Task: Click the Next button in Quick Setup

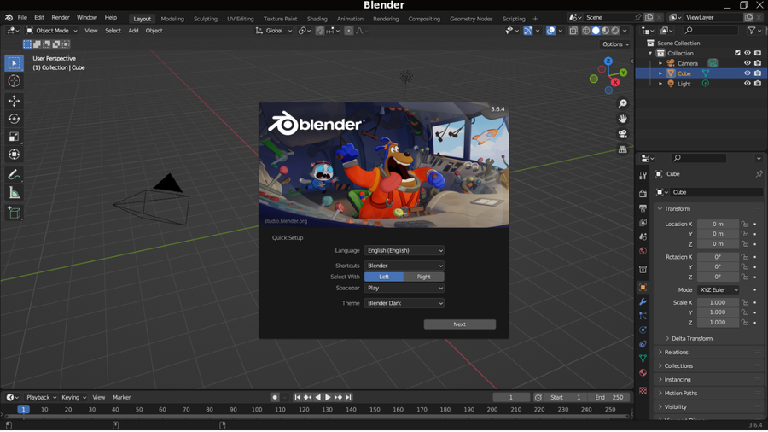Action: 459,324
